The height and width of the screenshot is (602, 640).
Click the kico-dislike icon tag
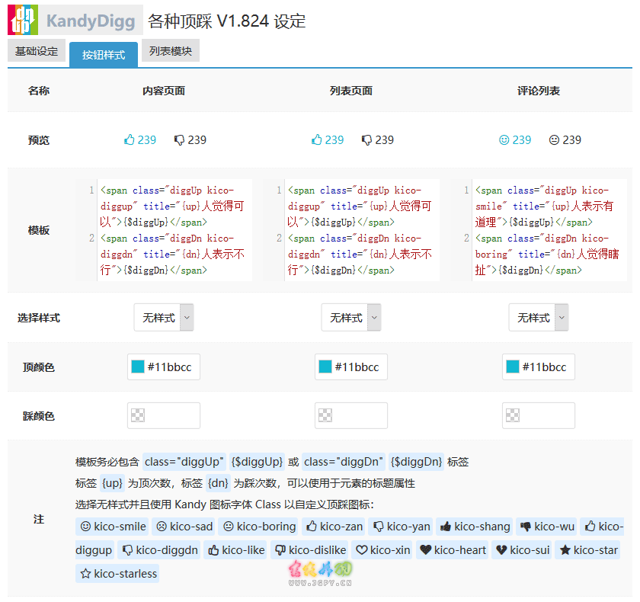(x=310, y=550)
